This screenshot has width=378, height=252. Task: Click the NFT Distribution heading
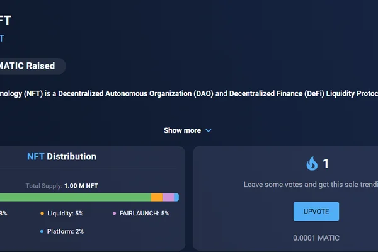(62, 157)
